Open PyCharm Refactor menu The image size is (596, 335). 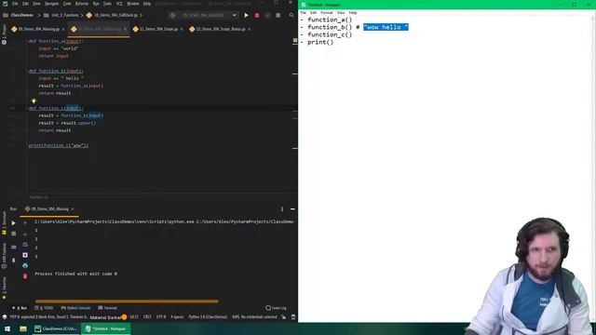click(82, 4)
